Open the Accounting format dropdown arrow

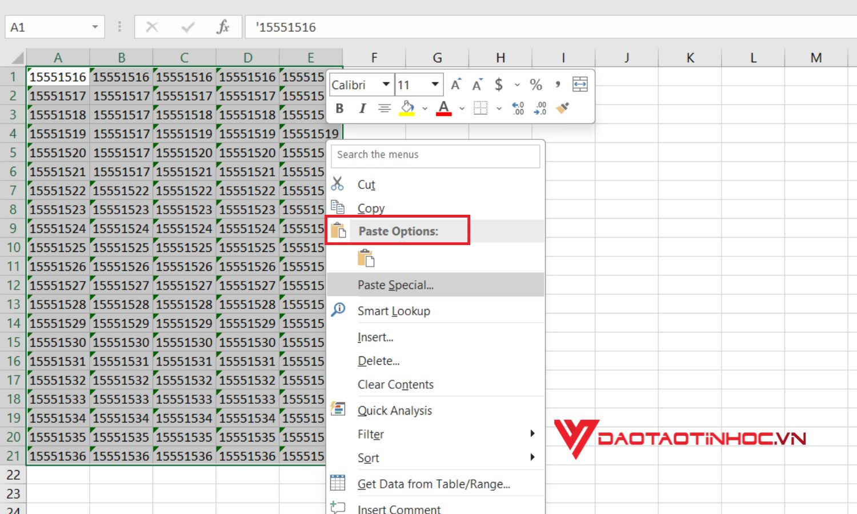[x=517, y=85]
